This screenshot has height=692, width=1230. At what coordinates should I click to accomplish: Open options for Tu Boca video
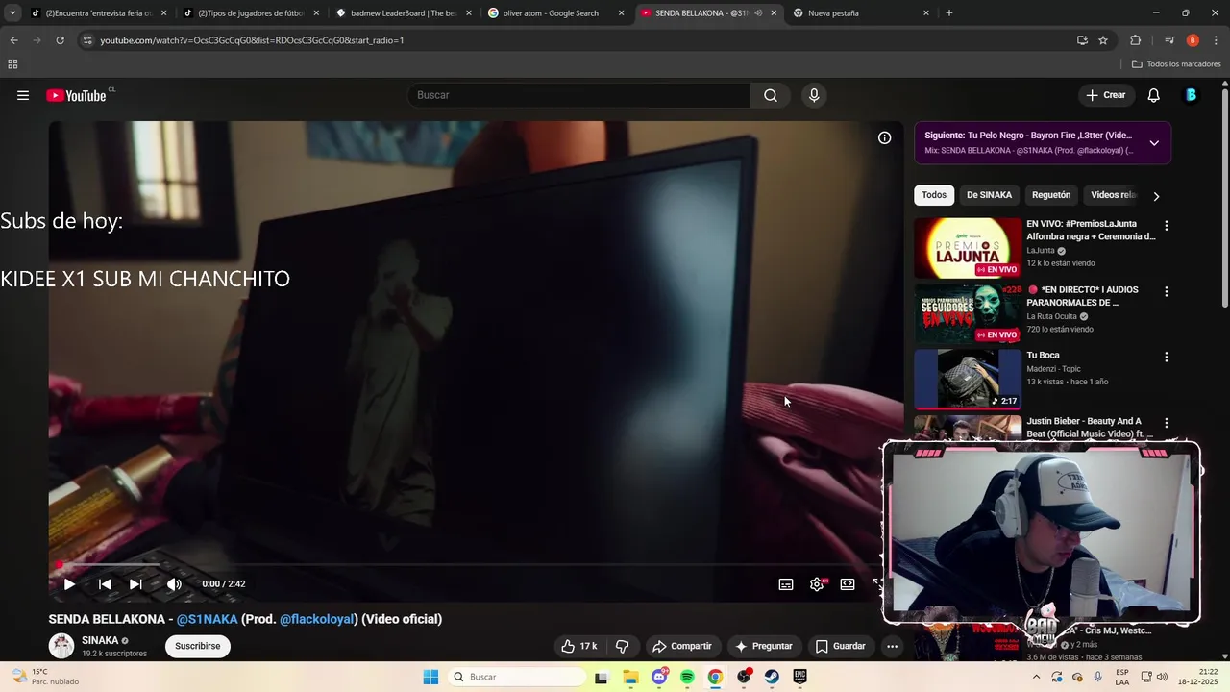click(x=1167, y=357)
